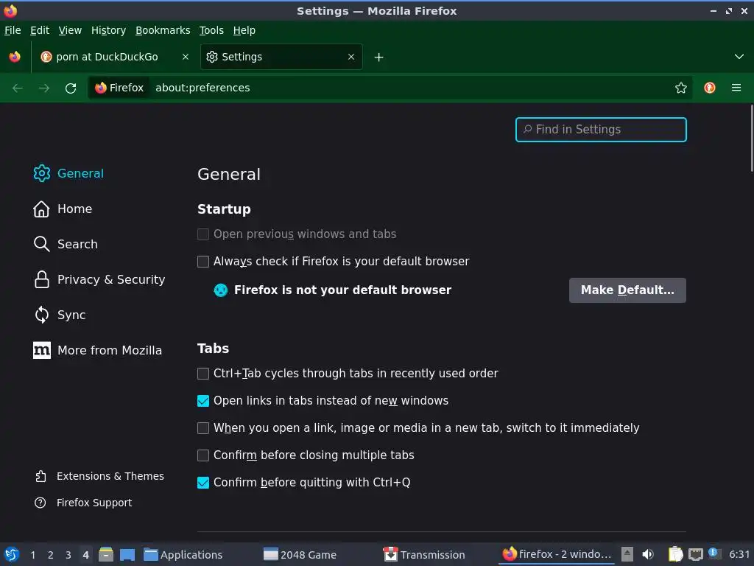Image resolution: width=754 pixels, height=566 pixels.
Task: Open the Help menu
Action: [244, 30]
